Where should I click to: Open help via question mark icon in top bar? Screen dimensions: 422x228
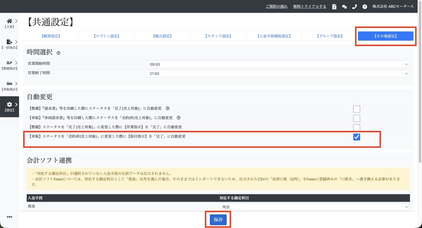(x=364, y=7)
